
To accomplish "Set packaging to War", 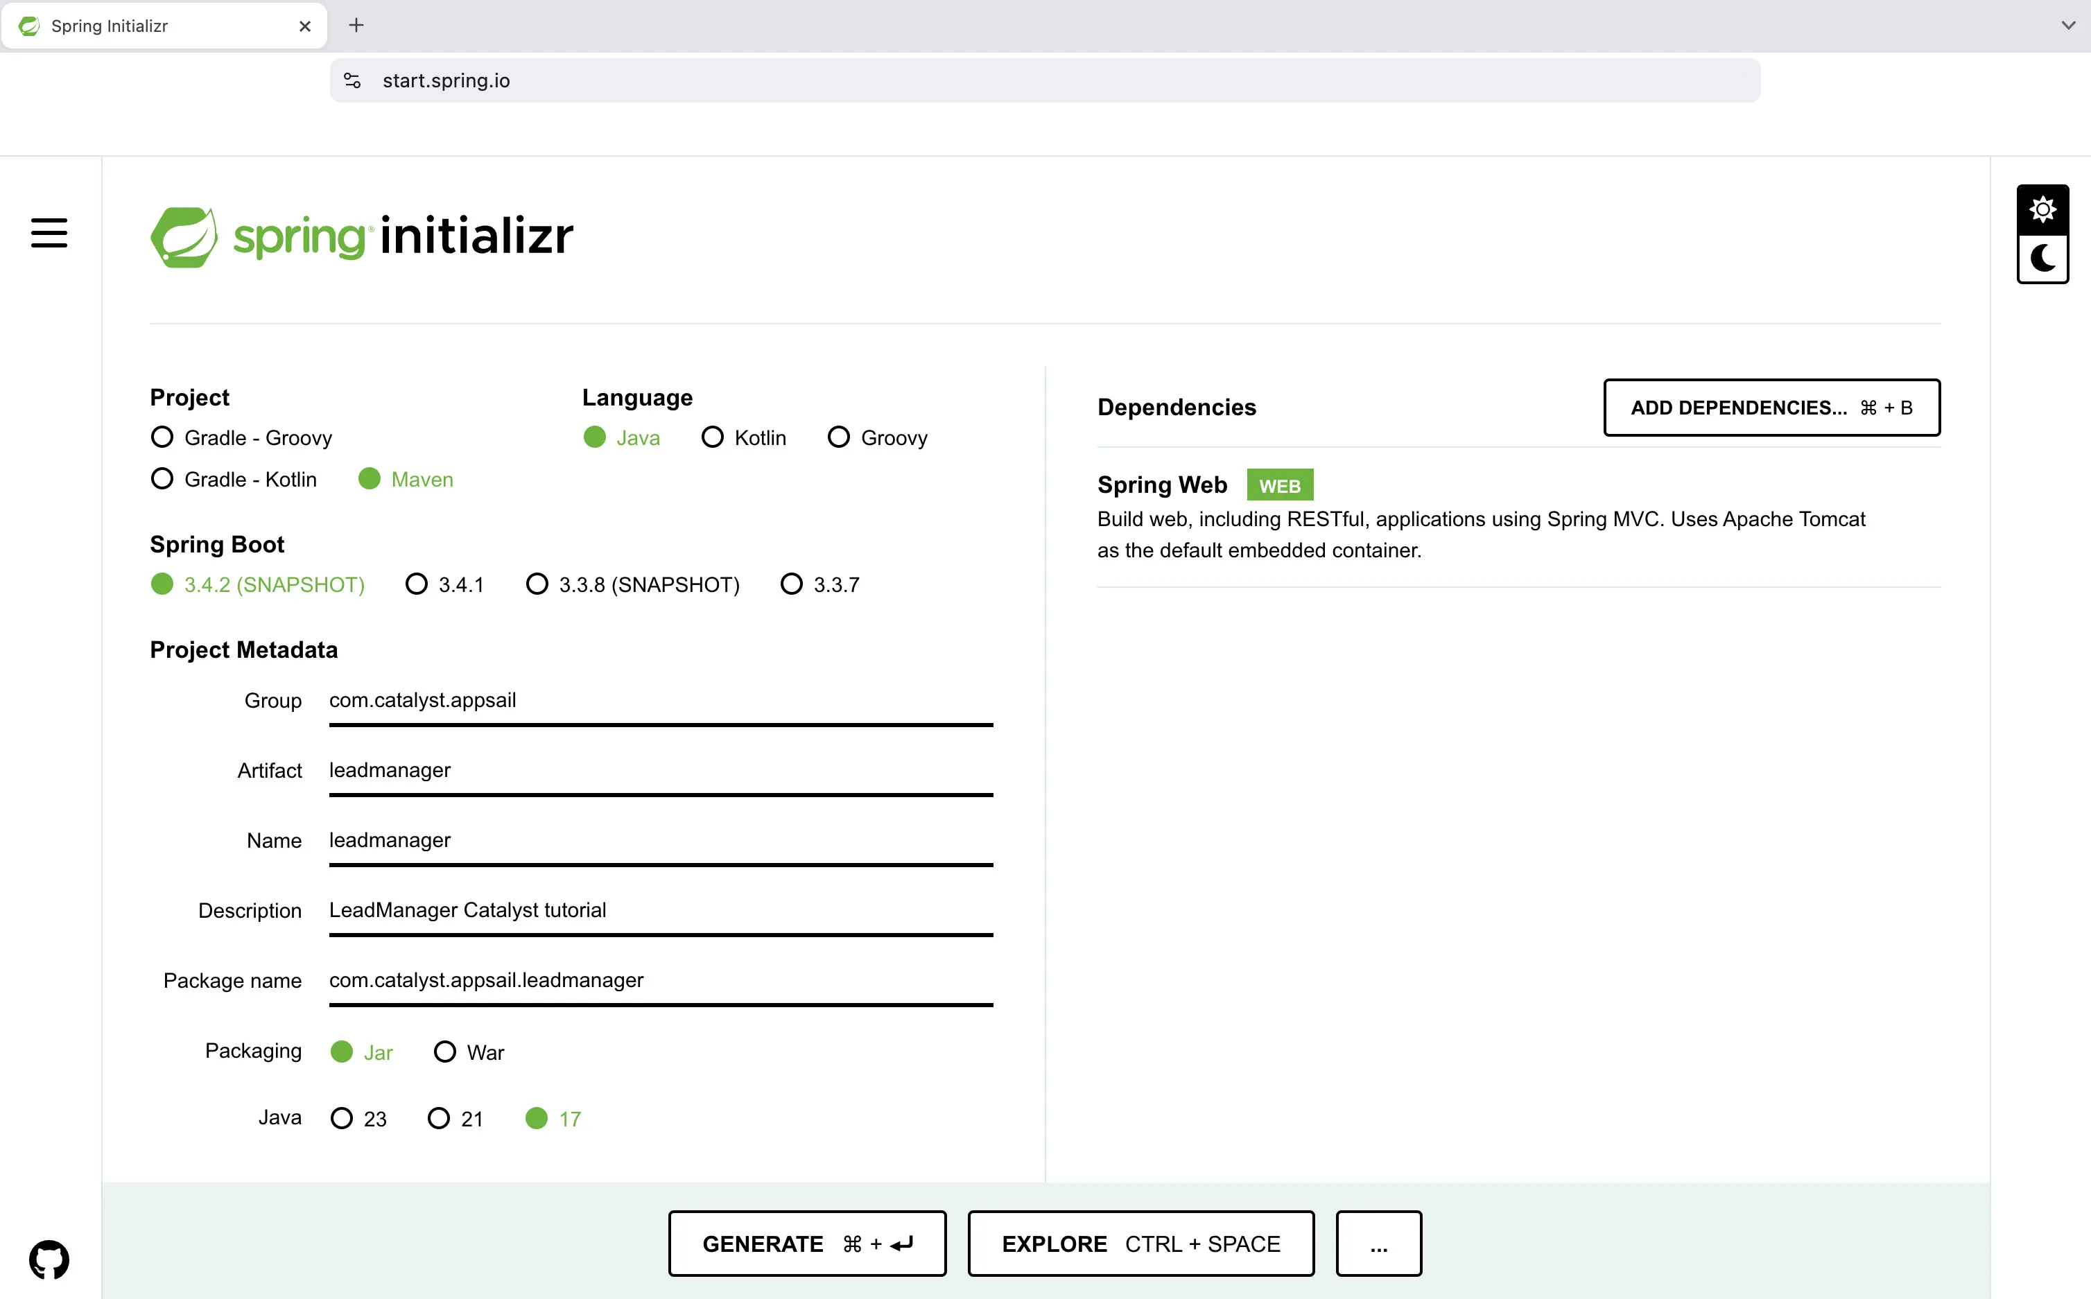I will 444,1052.
